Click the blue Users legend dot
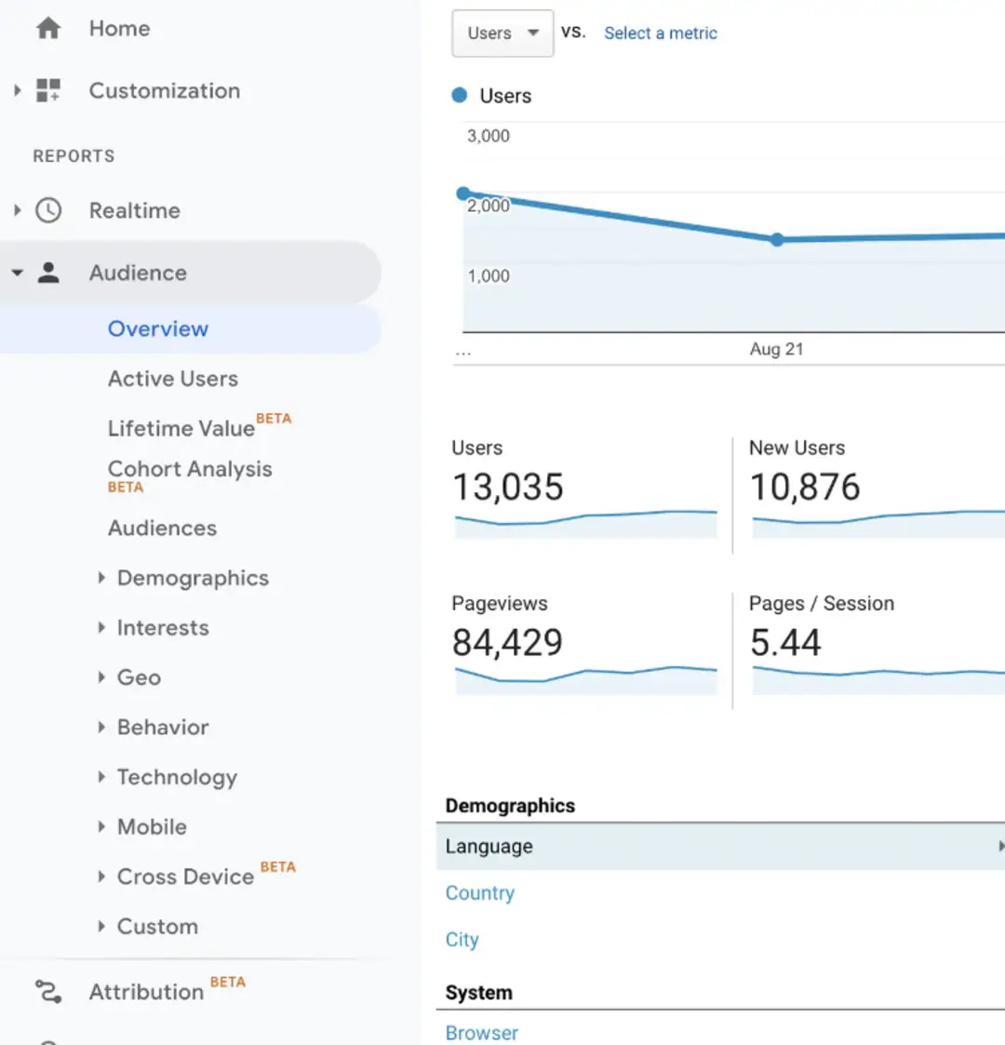 [459, 95]
